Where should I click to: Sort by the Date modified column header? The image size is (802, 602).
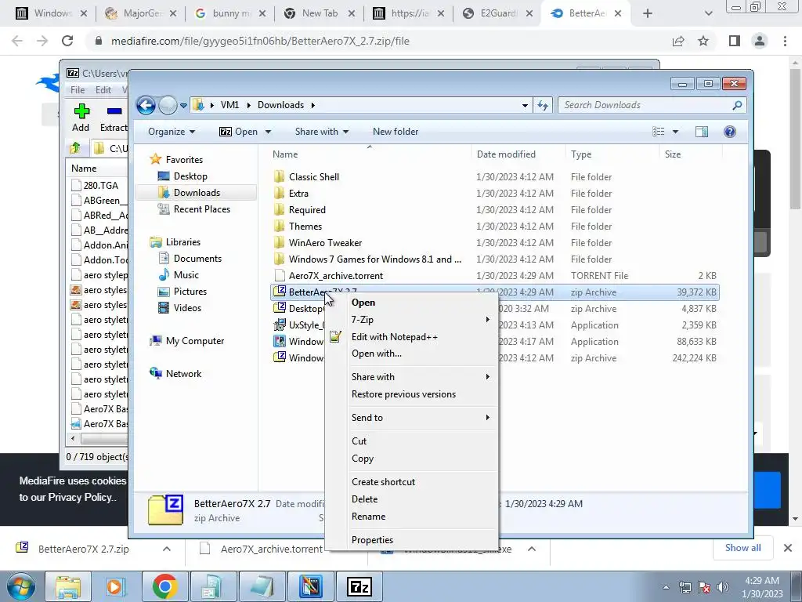pyautogui.click(x=518, y=154)
